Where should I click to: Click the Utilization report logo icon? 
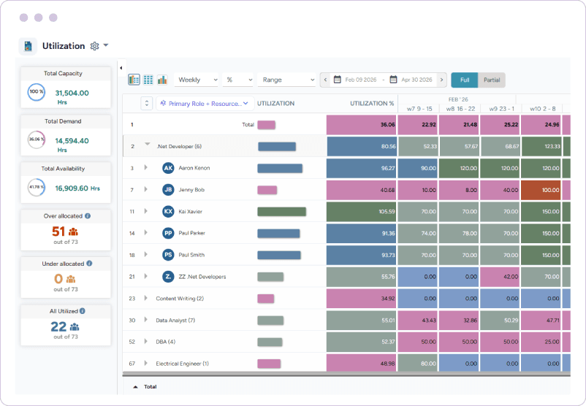pyautogui.click(x=28, y=46)
